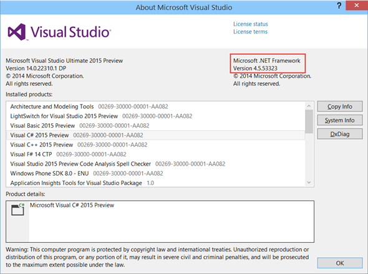
Task: Click the Version 14.0.22310.1 DP text
Action: [x=36, y=68]
